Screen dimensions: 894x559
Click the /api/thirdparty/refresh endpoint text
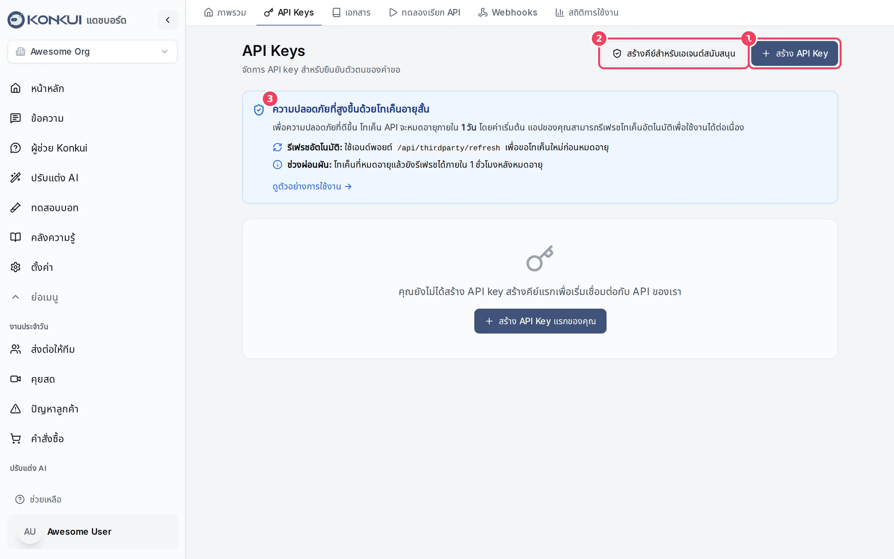click(448, 148)
